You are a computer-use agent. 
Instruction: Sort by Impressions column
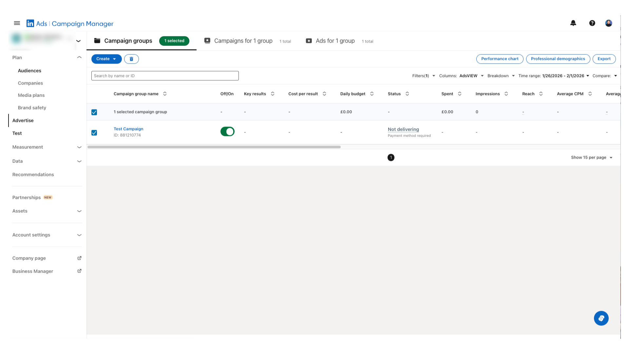[506, 94]
